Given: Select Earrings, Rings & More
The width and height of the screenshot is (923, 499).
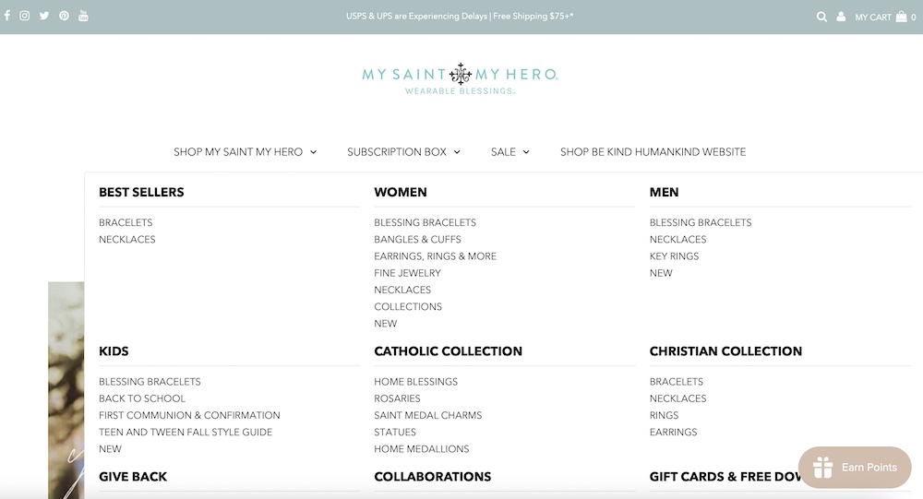Looking at the screenshot, I should click(435, 256).
